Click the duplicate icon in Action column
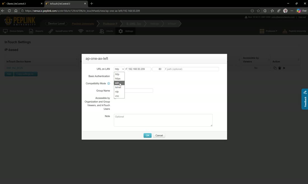 point(275,68)
